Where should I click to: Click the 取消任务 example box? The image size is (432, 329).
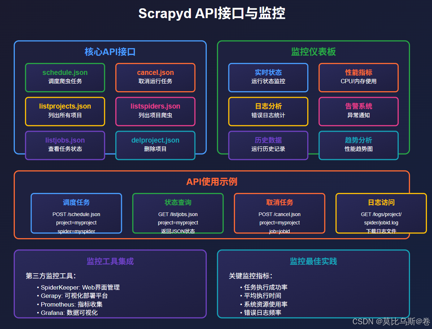click(x=280, y=213)
